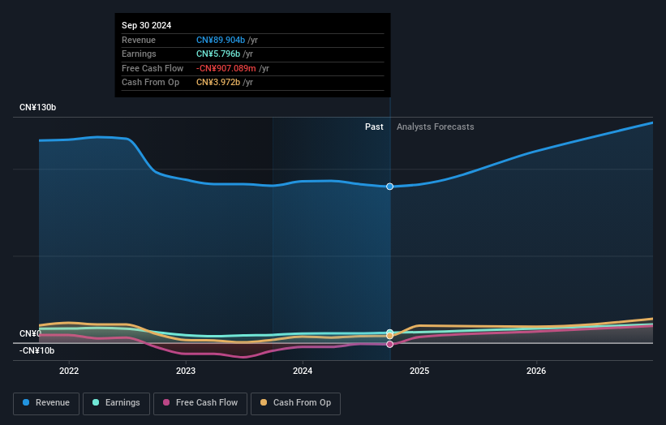The image size is (666, 425).
Task: Click the CN¥5.796b earnings value
Action: click(218, 54)
